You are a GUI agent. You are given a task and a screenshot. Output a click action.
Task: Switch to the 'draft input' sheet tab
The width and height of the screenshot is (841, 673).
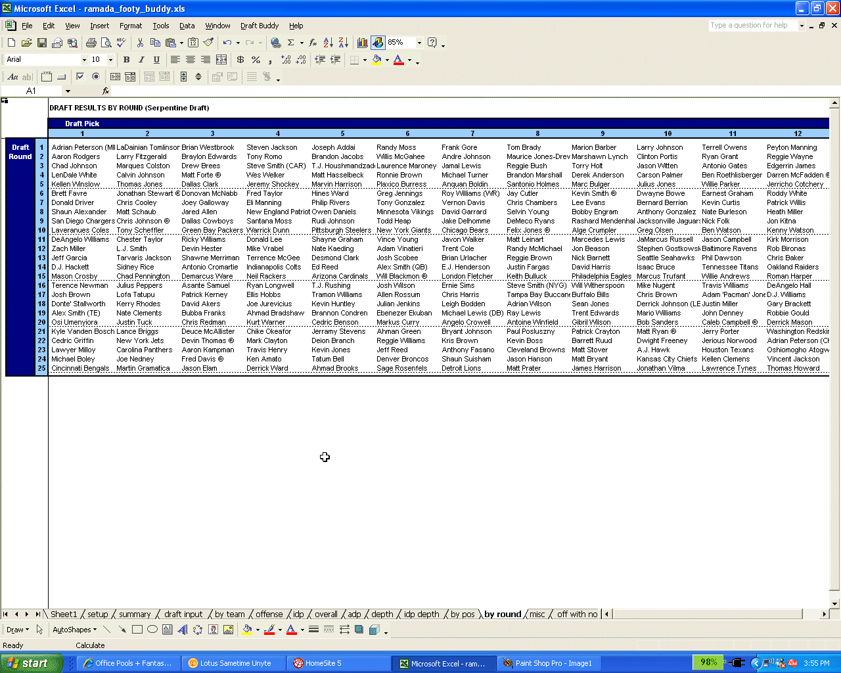[183, 615]
